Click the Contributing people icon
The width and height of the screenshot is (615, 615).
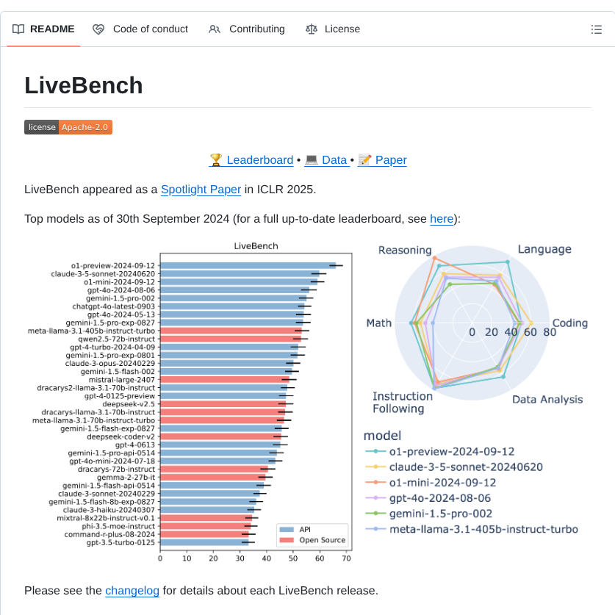coord(214,29)
